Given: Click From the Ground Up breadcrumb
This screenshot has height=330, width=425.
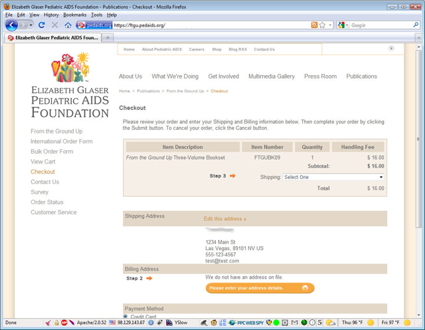Looking at the screenshot, I should click(185, 91).
